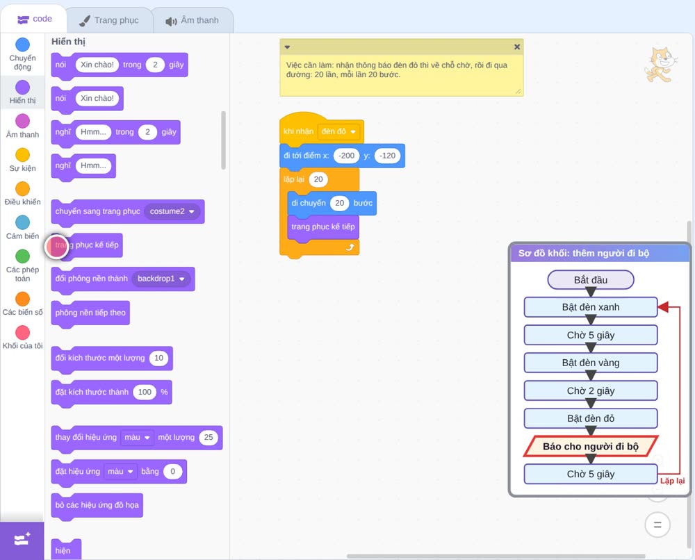Click the block palette vertical scrollbar
Viewport: 695px width, 560px height.
click(x=223, y=140)
